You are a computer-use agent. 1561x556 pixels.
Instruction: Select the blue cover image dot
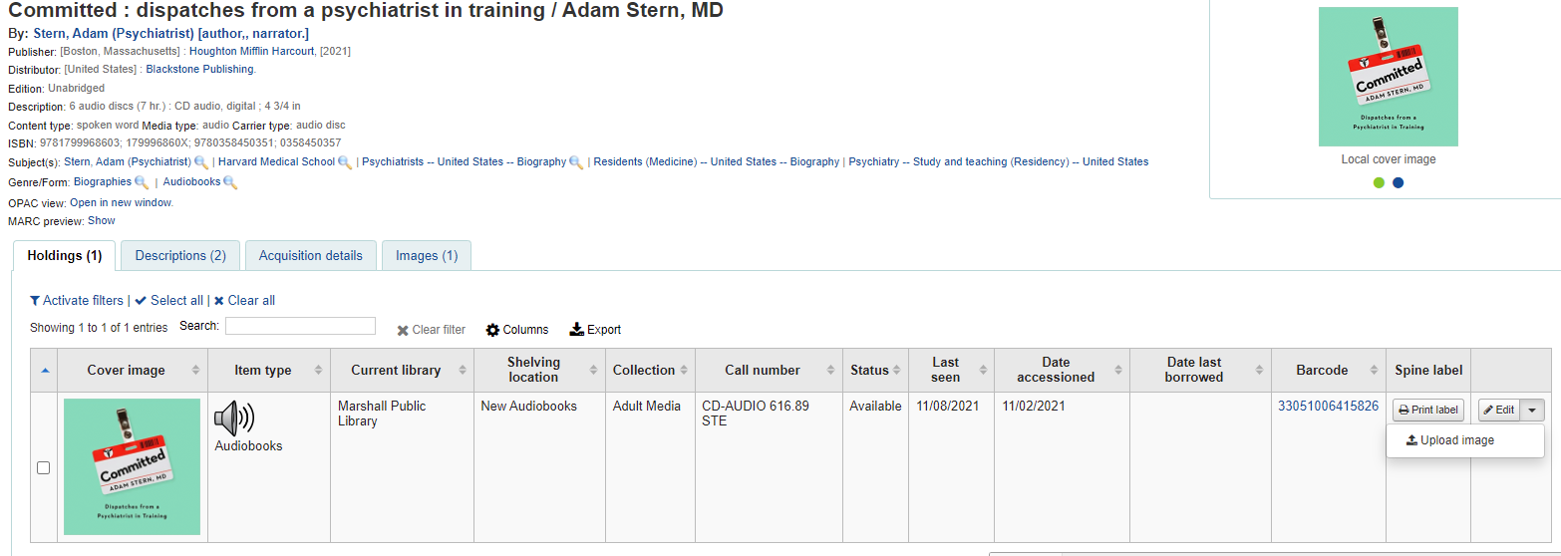click(x=1398, y=182)
